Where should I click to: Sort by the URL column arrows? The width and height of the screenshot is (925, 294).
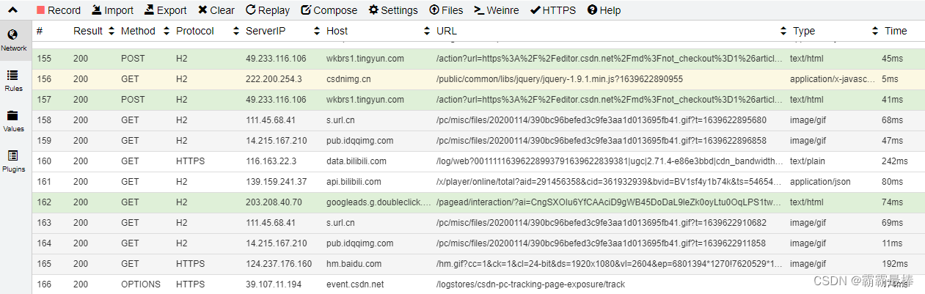click(x=783, y=31)
